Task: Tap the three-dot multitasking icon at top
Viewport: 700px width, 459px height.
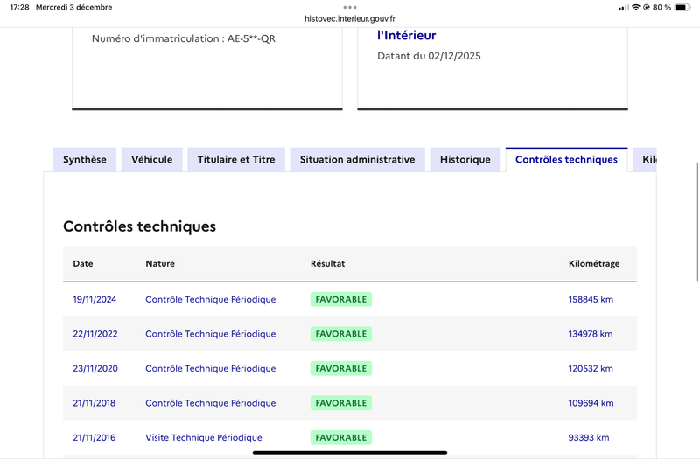Action: (x=350, y=6)
